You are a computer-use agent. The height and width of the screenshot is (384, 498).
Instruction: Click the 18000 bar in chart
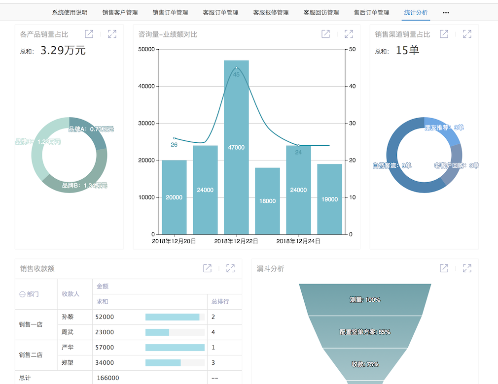267,201
